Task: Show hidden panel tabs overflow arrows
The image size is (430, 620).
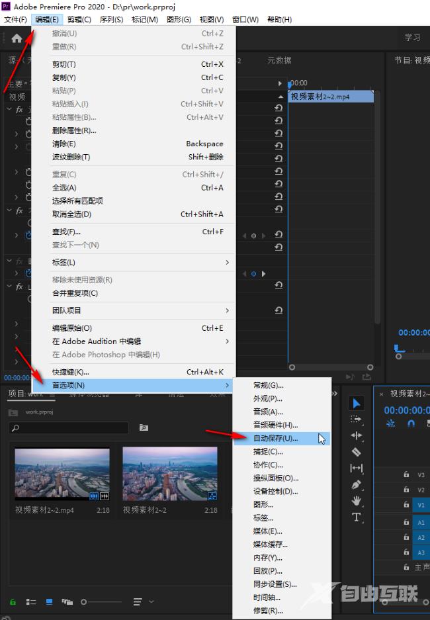Action: point(334,394)
